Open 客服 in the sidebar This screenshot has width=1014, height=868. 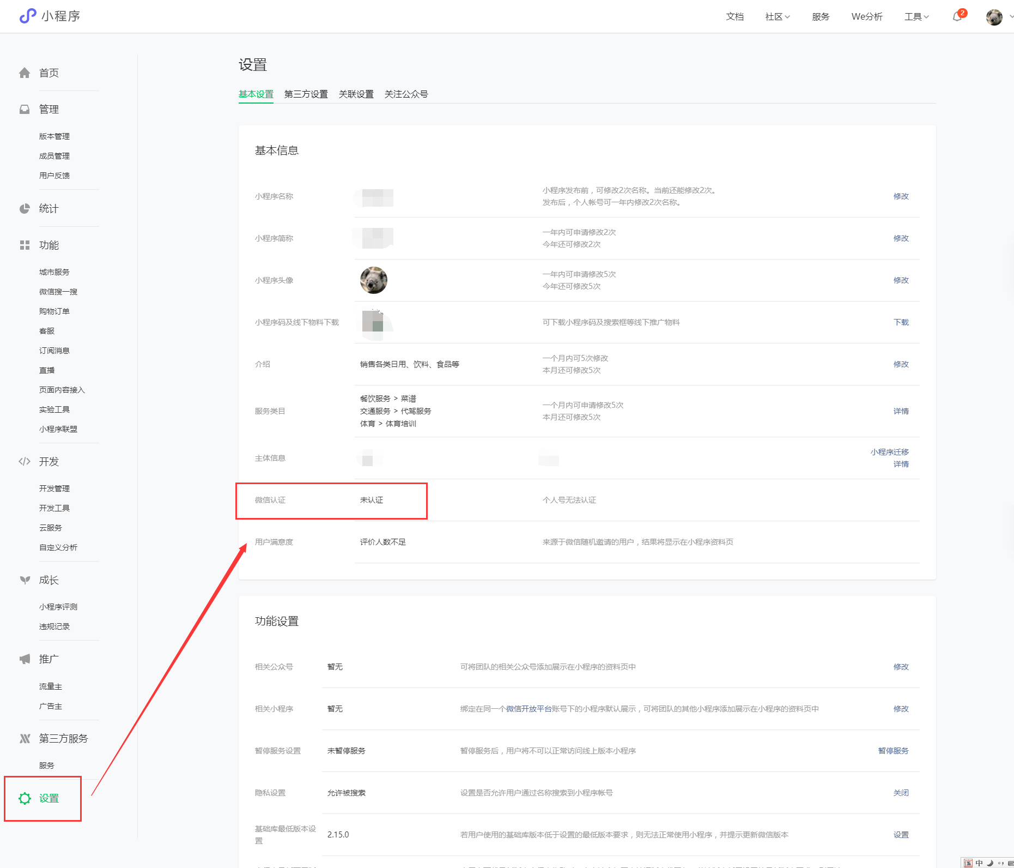tap(47, 331)
